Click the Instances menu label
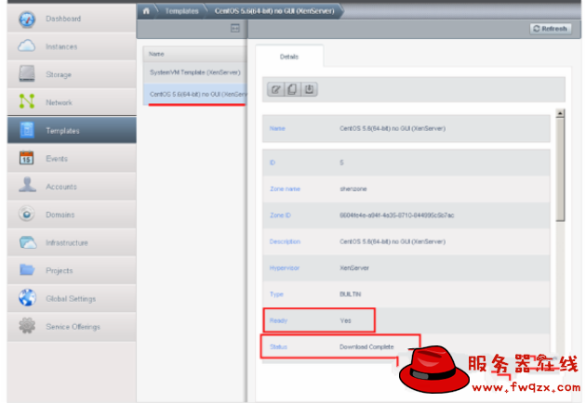 tap(61, 46)
